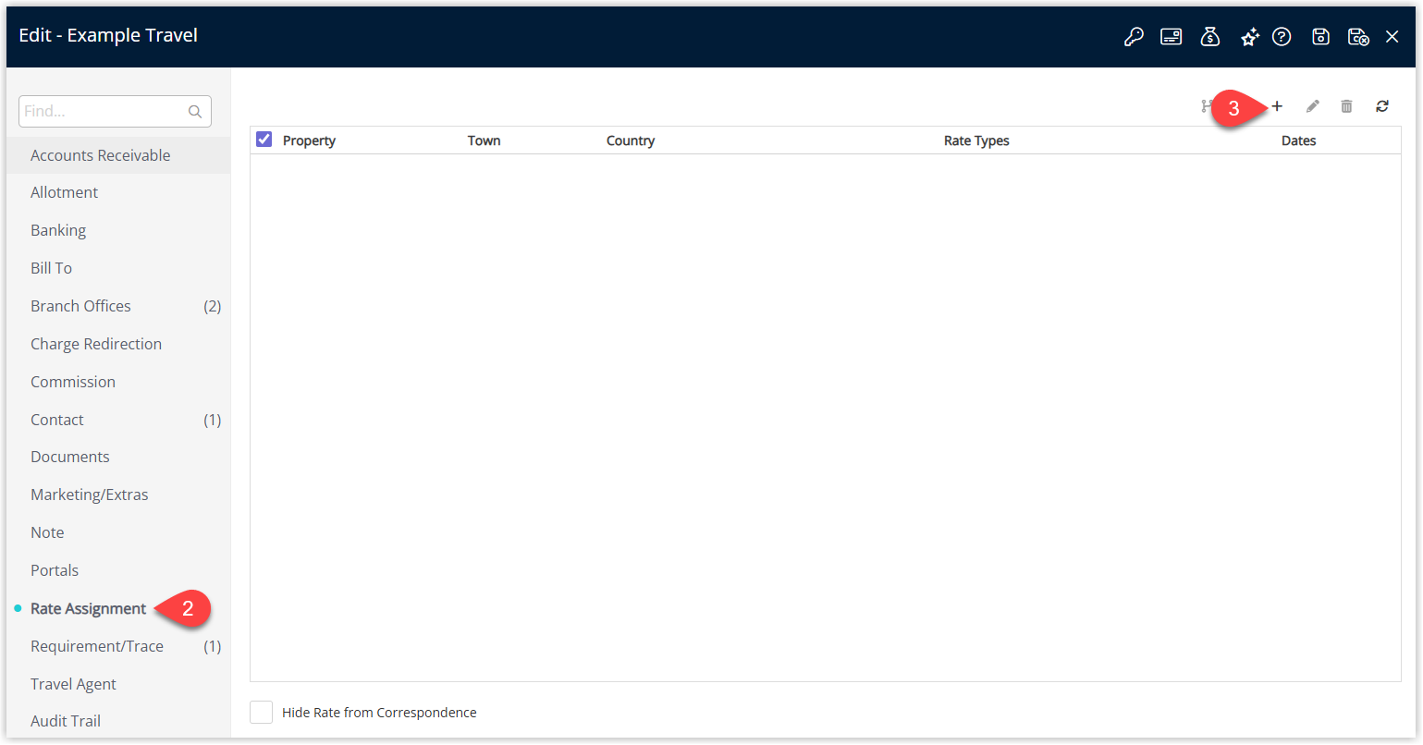Open the Documents section
The image size is (1423, 745).
118,457
